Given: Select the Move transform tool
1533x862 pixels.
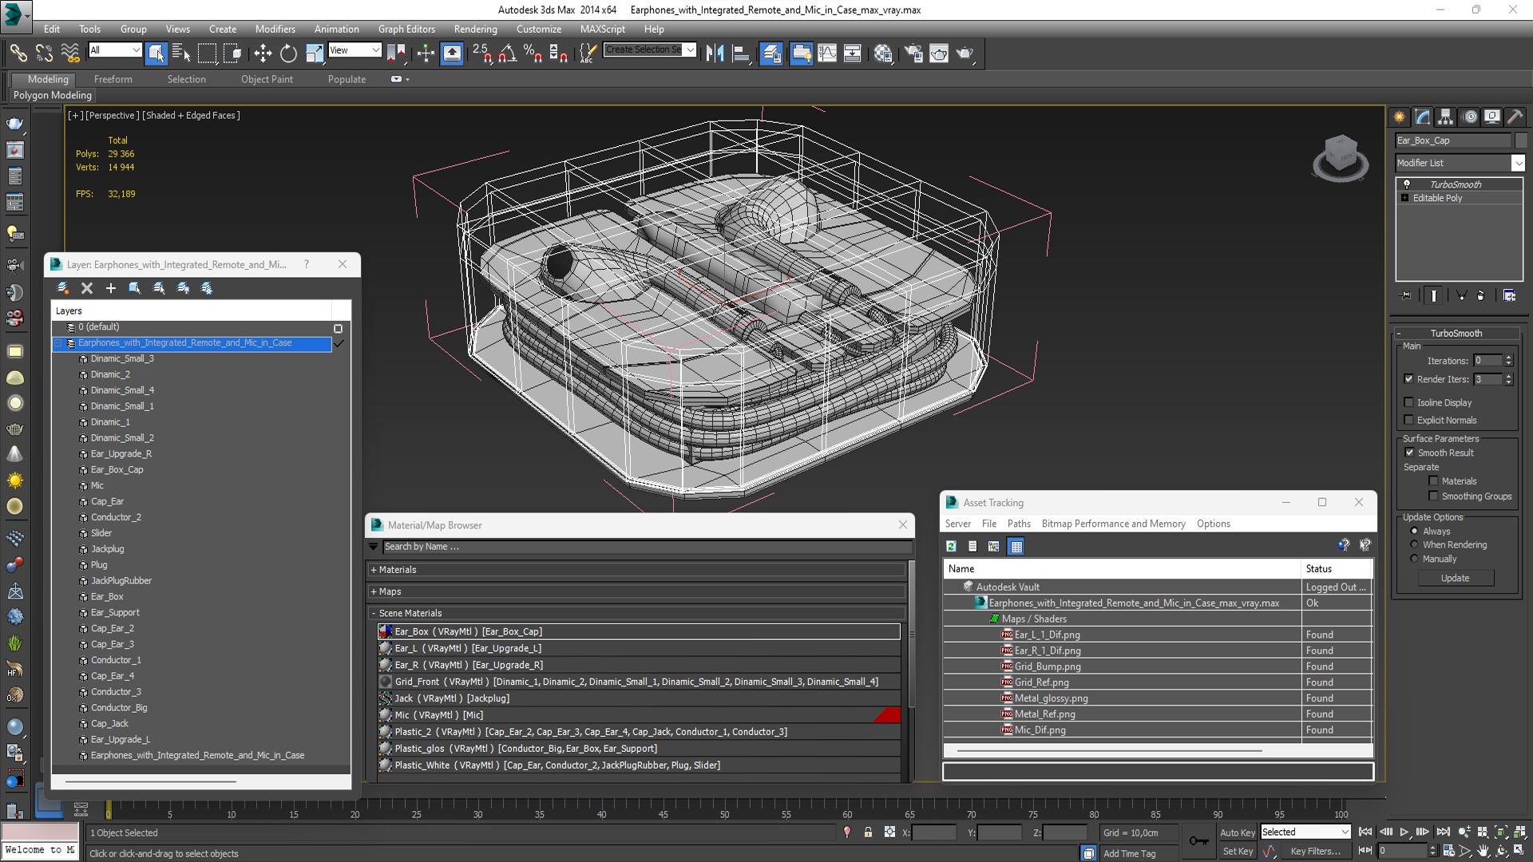Looking at the screenshot, I should 263,53.
